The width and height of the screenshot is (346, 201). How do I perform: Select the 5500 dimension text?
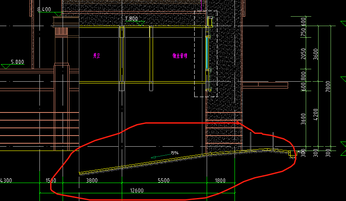[x=164, y=181]
